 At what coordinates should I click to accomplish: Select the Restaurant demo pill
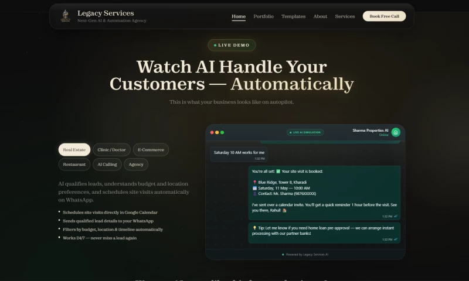tap(74, 165)
